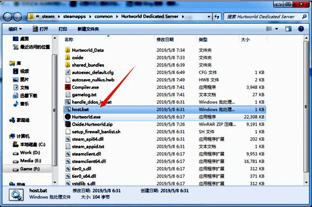Expand breadcrumb arrow after common
This screenshot has height=207, width=312.
117,17
